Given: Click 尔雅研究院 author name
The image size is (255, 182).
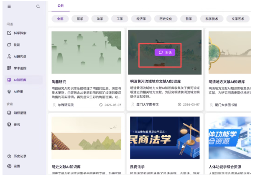Looking at the screenshot, I should [66, 105].
